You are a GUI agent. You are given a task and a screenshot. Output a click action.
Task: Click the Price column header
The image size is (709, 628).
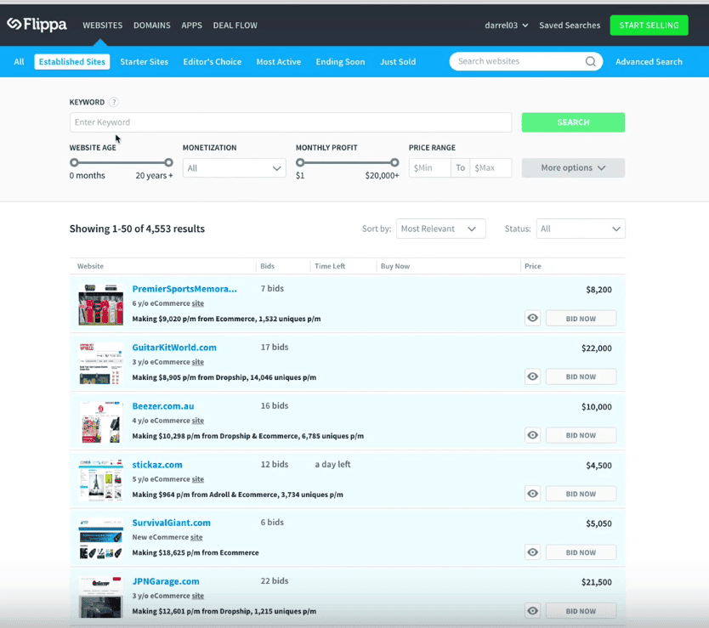coord(533,266)
